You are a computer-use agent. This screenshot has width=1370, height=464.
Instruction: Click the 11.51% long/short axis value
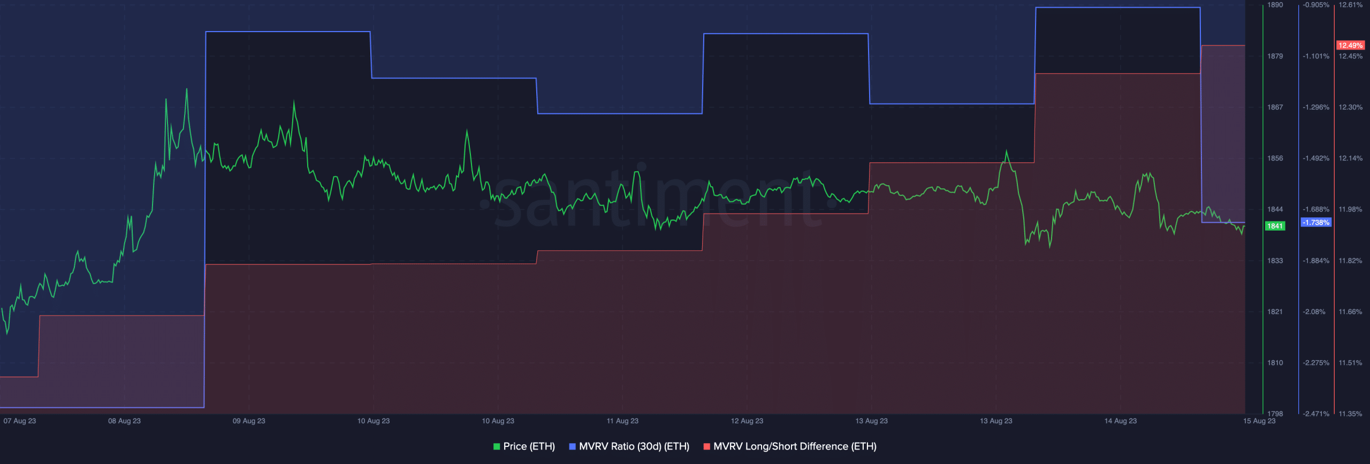(1350, 363)
